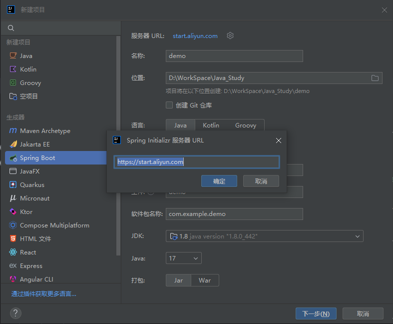This screenshot has width=393, height=324.
Task: Select Groovy as the language
Action: (246, 125)
